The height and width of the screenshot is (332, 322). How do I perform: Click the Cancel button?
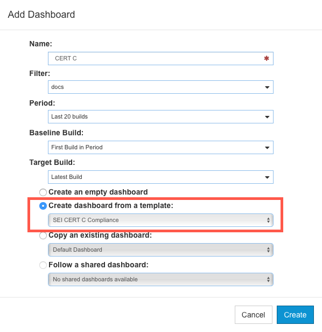(x=254, y=315)
